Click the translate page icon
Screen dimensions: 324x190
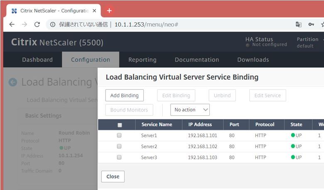click(x=299, y=24)
